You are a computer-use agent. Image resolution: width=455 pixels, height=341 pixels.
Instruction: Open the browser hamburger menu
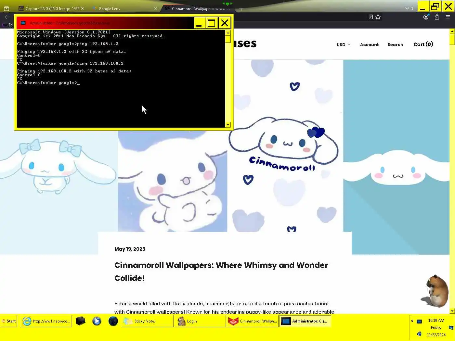448,17
